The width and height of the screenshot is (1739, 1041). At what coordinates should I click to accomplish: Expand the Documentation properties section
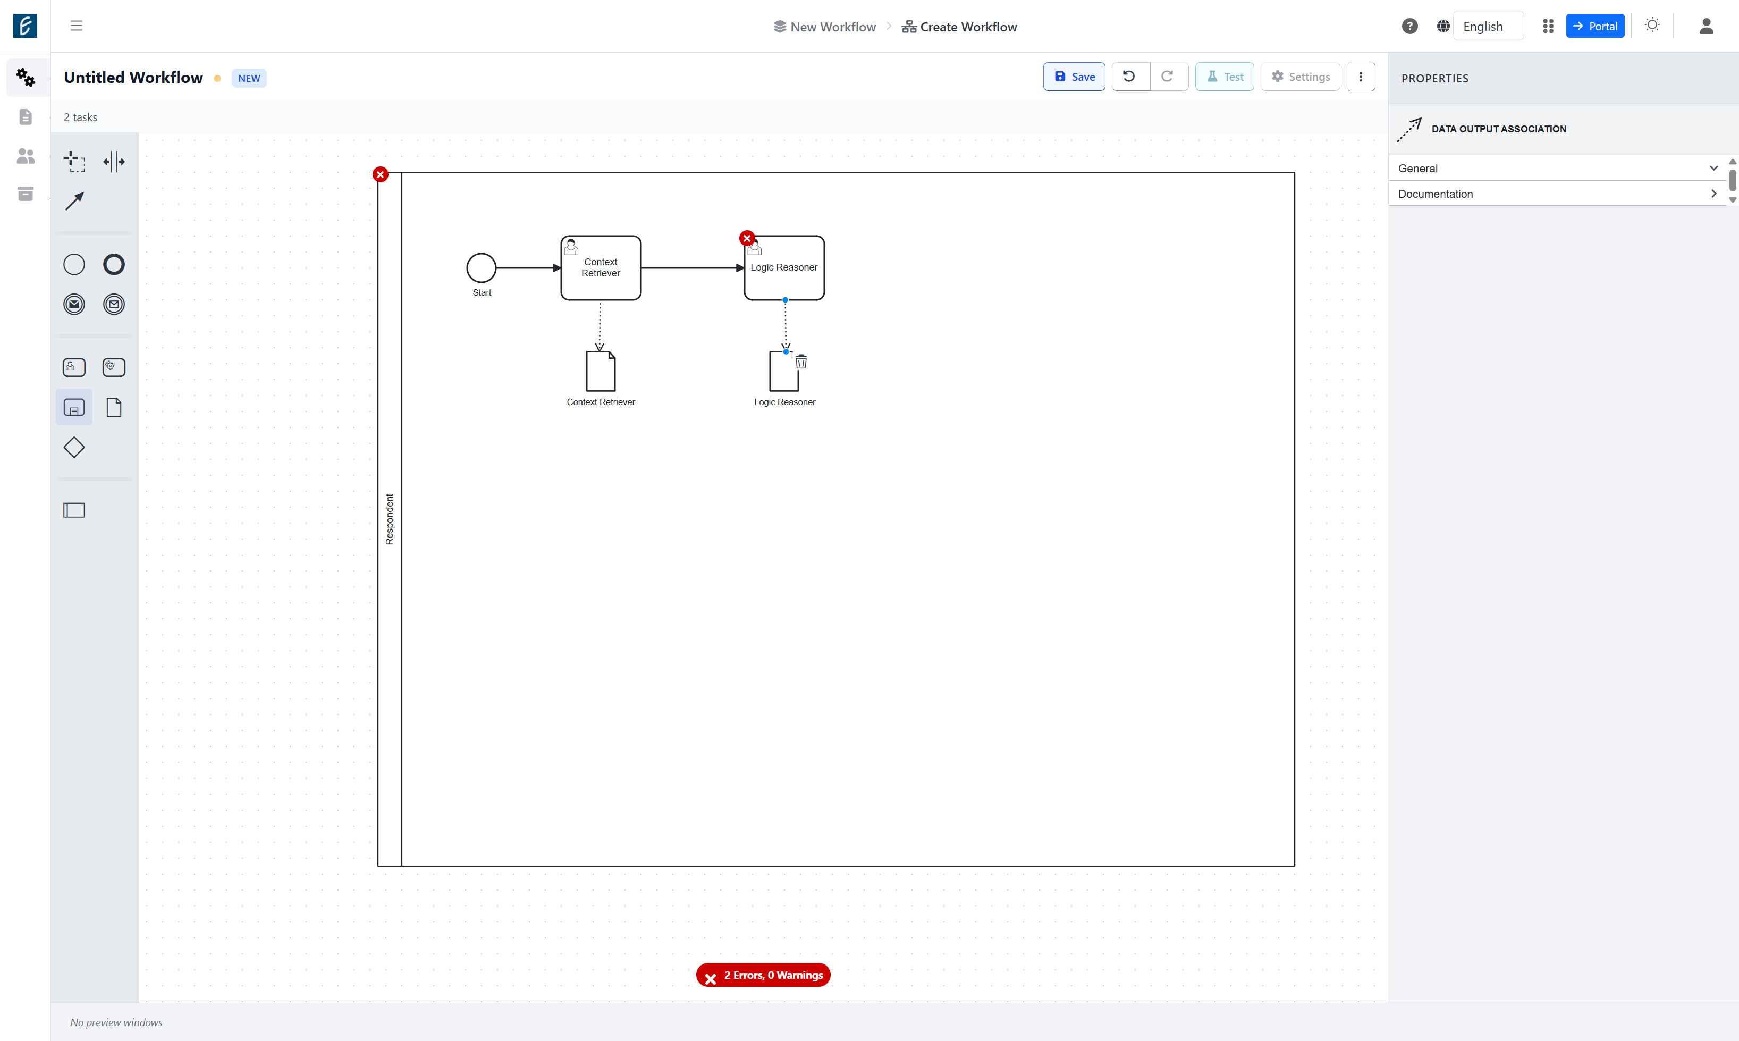point(1557,194)
